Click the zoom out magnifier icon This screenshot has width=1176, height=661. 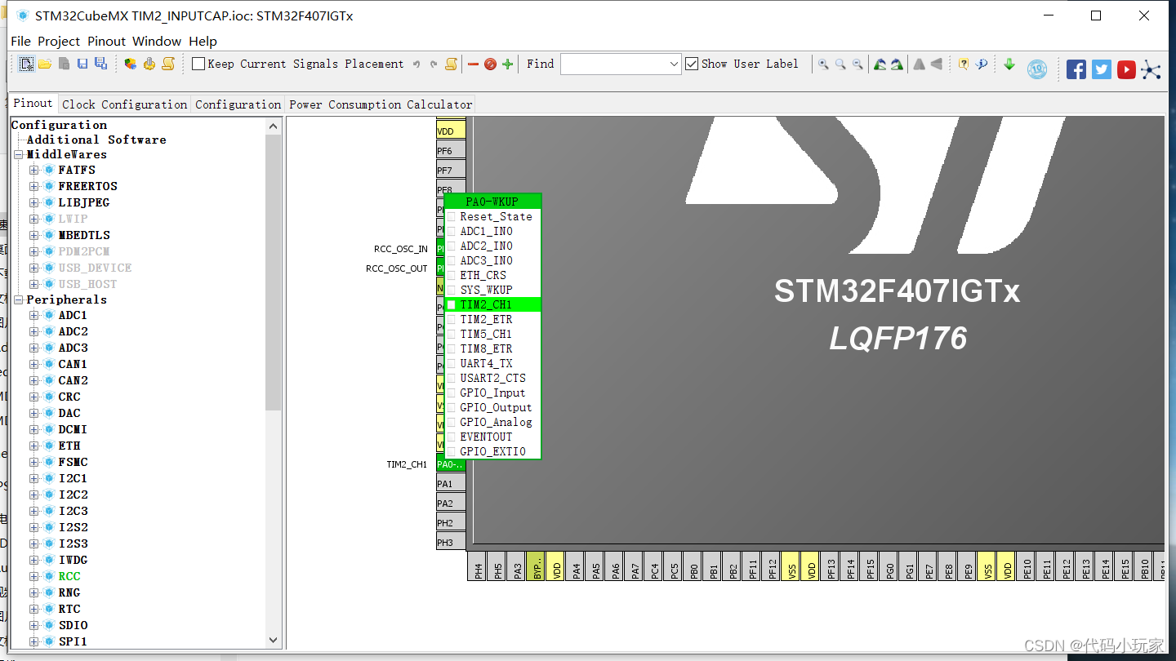click(x=857, y=64)
